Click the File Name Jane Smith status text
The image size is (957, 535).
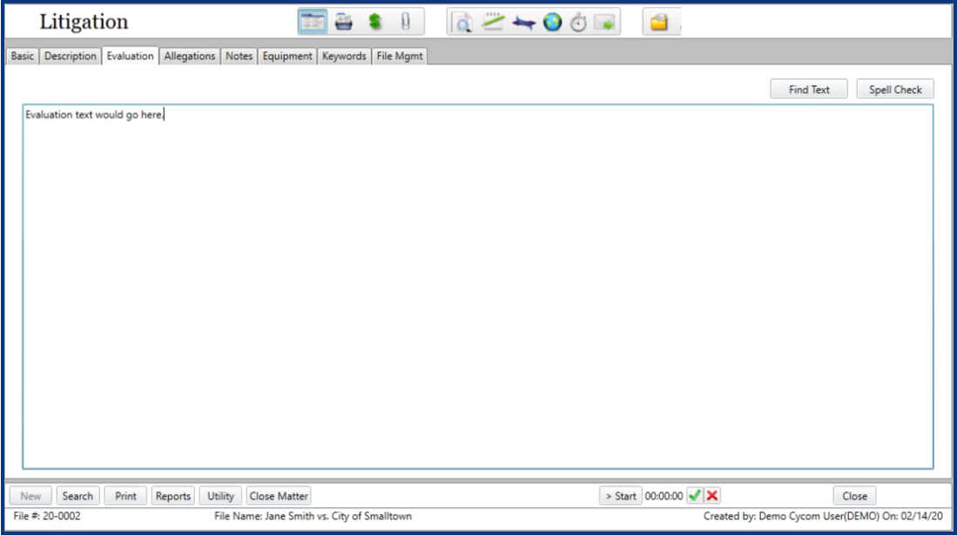click(313, 516)
